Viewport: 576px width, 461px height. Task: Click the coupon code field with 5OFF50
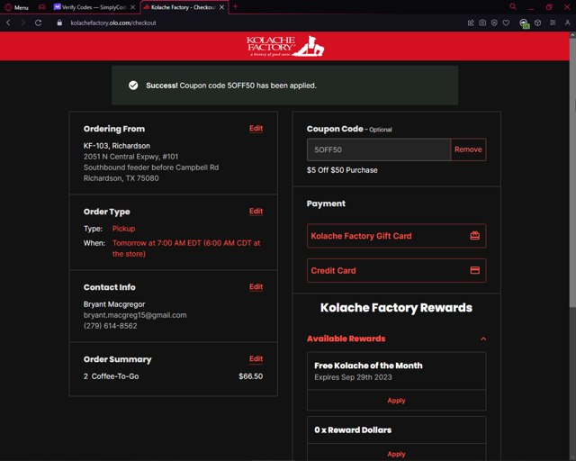pos(379,149)
